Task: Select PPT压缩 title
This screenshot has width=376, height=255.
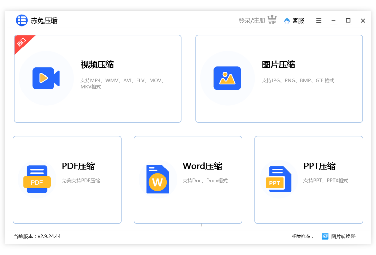Action: pos(320,166)
